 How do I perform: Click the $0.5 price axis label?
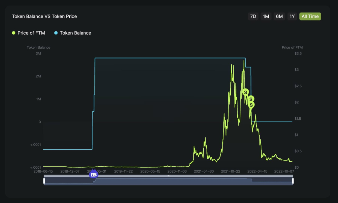coord(298,151)
